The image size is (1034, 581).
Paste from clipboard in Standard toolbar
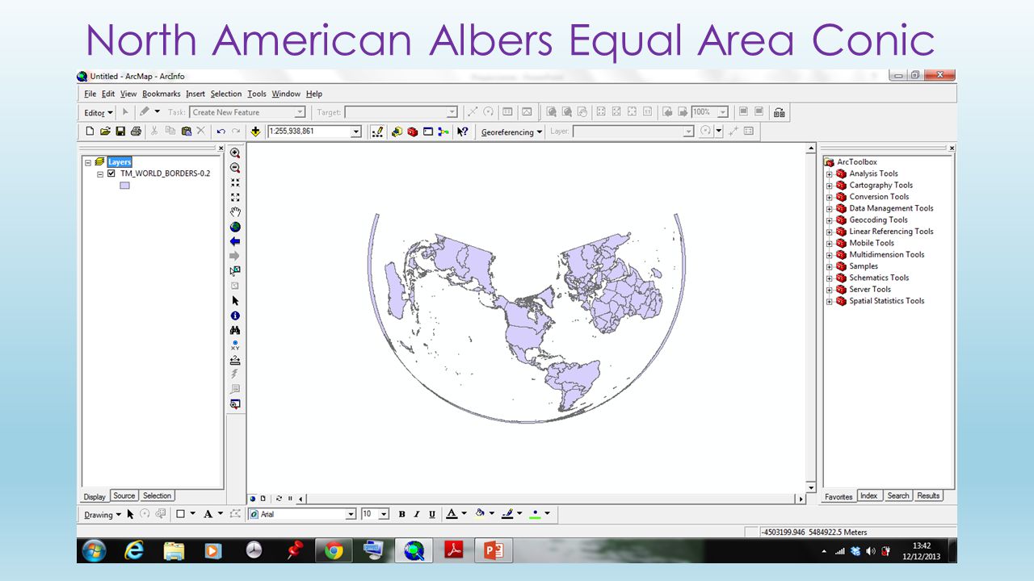pyautogui.click(x=186, y=132)
